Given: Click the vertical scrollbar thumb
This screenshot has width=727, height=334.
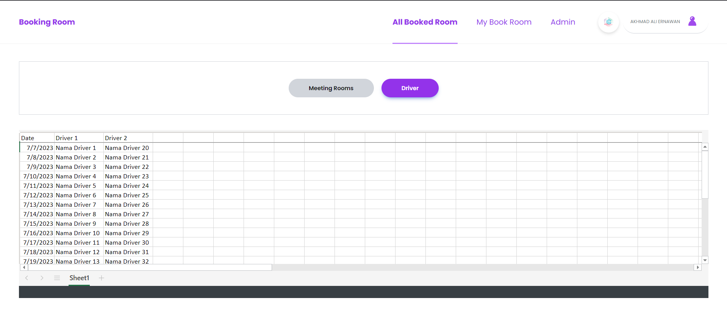Looking at the screenshot, I should [705, 175].
